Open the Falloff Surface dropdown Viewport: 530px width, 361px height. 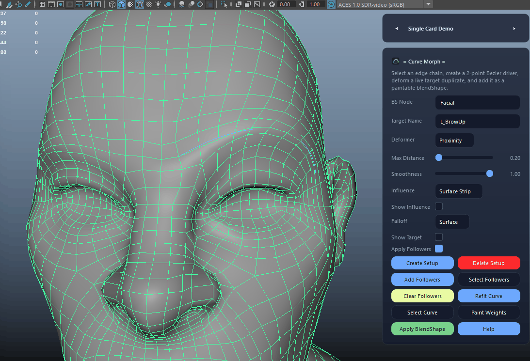[x=452, y=222]
